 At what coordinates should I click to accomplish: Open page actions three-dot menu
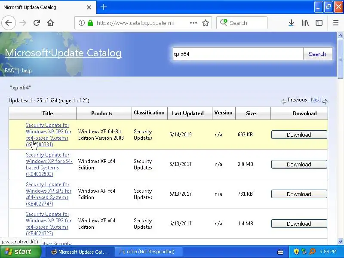(193, 23)
